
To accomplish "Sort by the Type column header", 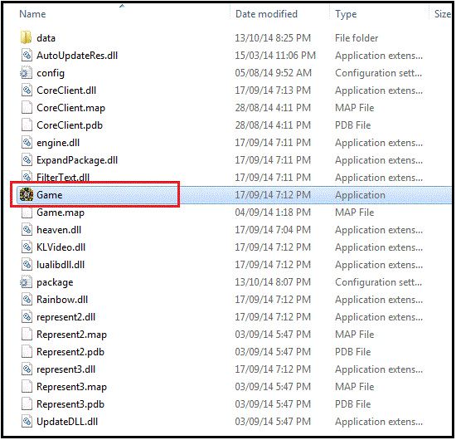I will (346, 14).
